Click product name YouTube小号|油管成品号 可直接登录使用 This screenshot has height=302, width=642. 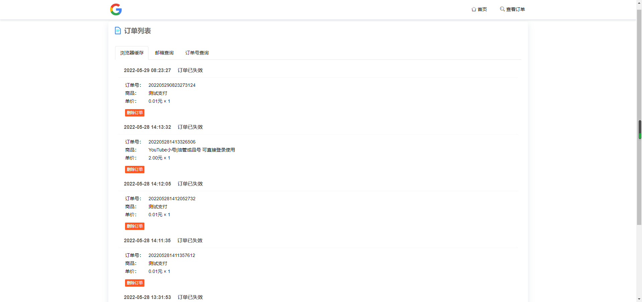pyautogui.click(x=192, y=150)
